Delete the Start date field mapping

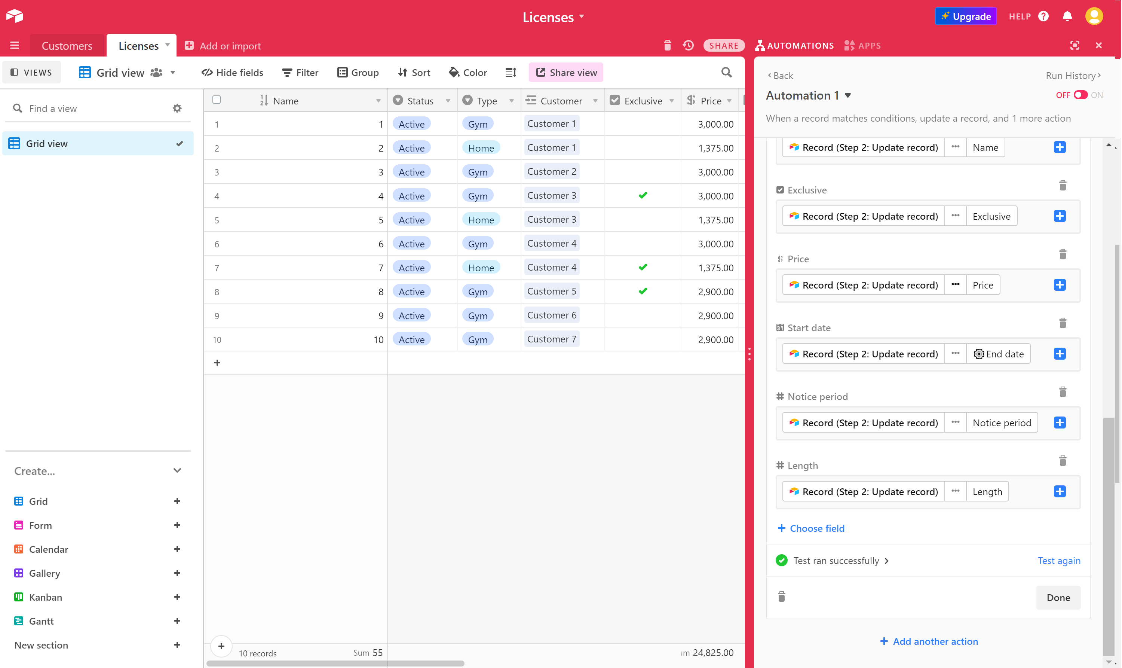coord(1063,323)
